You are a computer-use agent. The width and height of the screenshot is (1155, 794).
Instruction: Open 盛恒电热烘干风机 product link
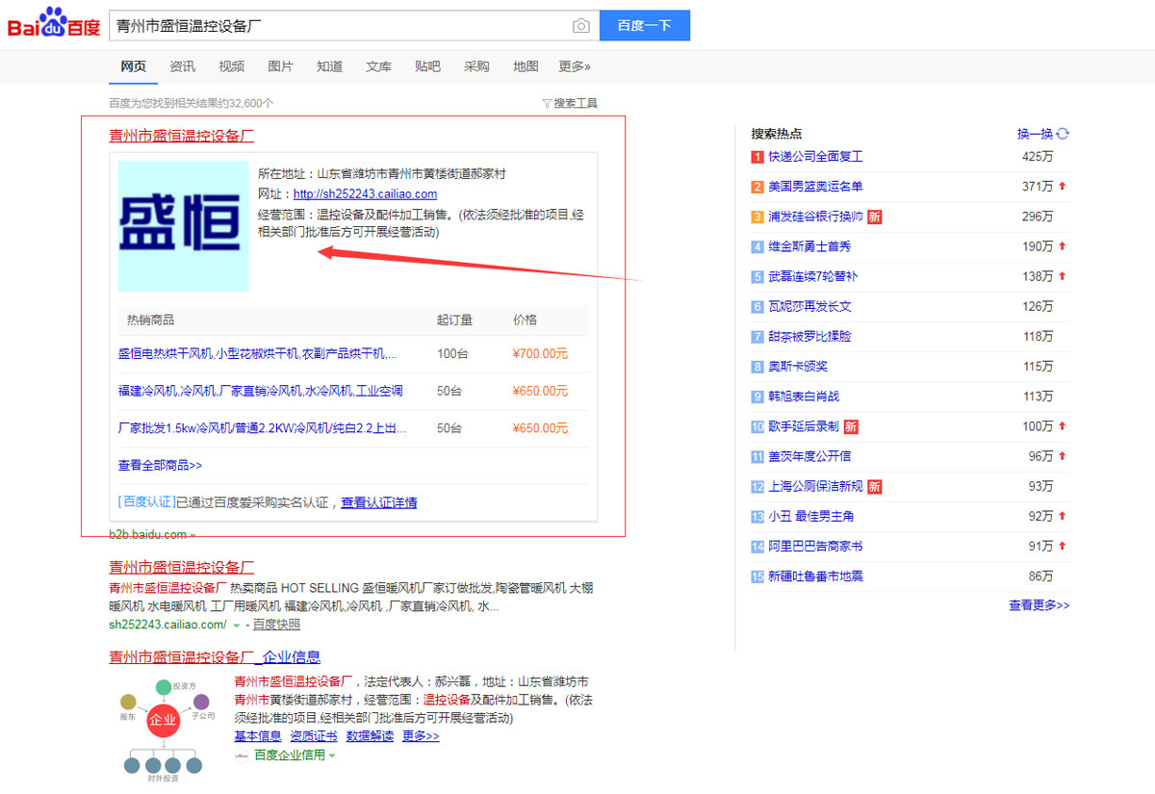(x=257, y=353)
